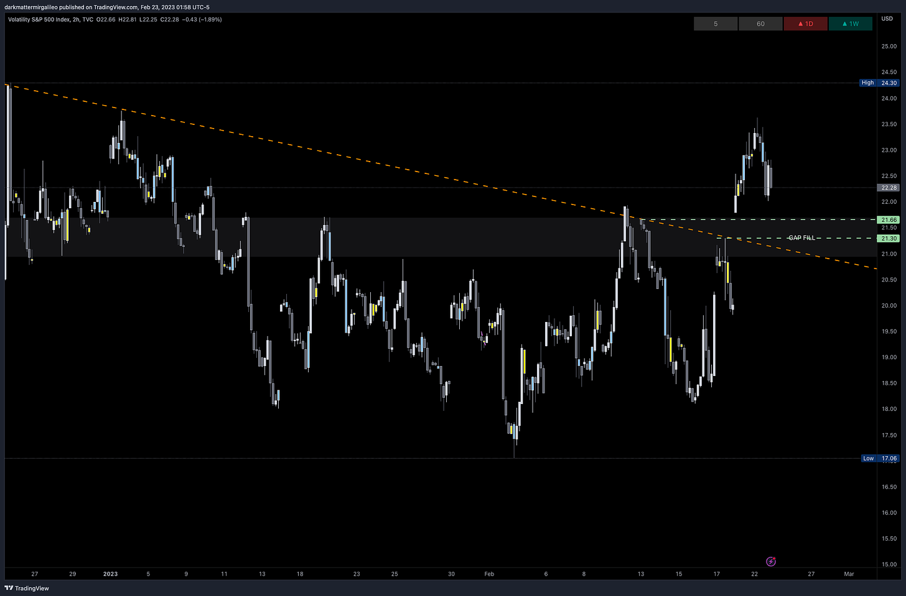
Task: Click the High 24.30 price label
Action: click(879, 83)
